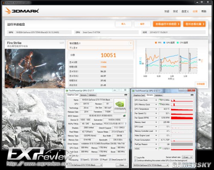Click the validation warning question mark icon
Viewport: 214px width, 170px height.
[131, 43]
